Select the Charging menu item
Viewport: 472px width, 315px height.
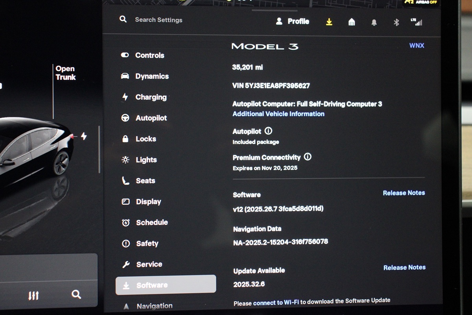point(151,97)
